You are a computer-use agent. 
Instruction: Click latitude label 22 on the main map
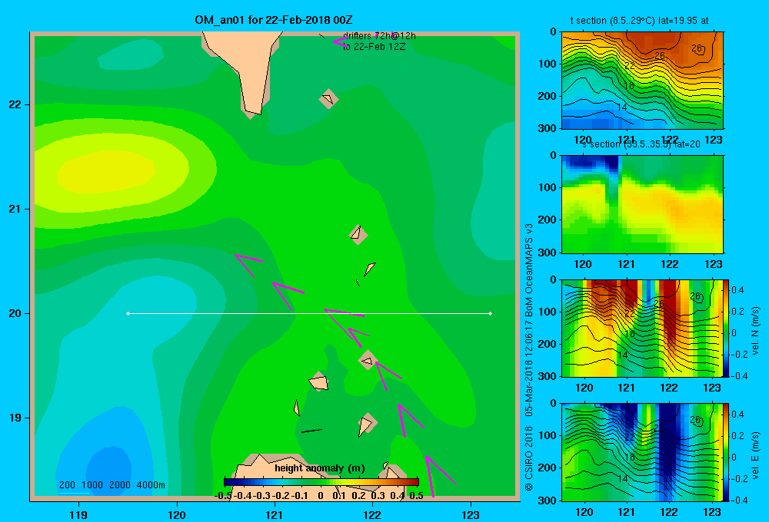(15, 105)
